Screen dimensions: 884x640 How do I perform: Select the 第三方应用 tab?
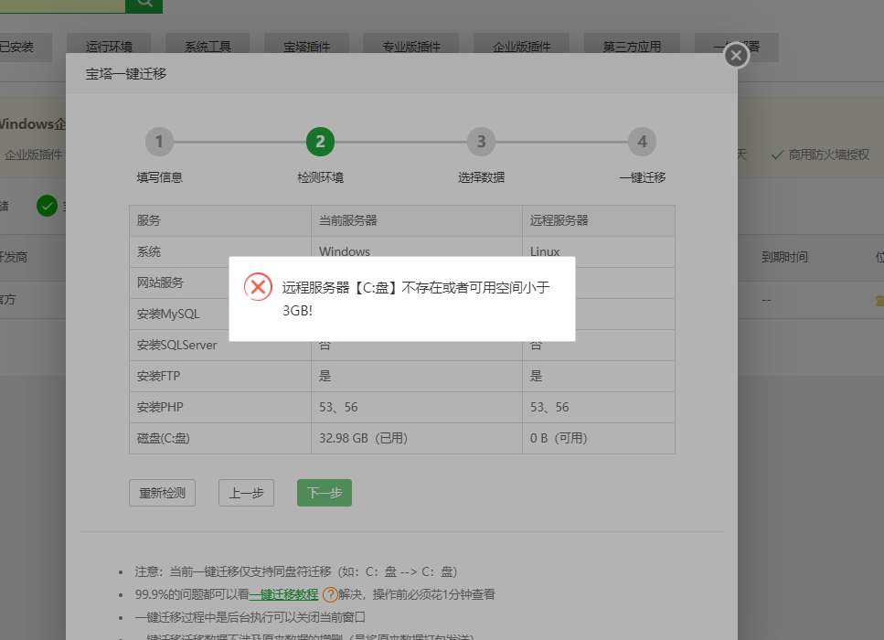[632, 47]
